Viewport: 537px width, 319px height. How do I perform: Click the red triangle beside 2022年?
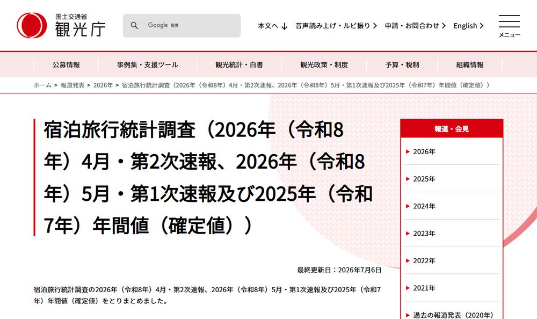coord(408,261)
